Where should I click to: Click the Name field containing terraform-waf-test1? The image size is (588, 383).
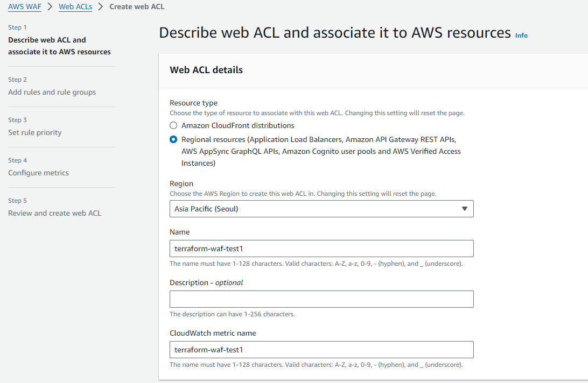[x=321, y=249]
